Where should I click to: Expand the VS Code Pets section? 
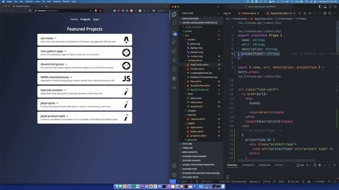(201, 177)
